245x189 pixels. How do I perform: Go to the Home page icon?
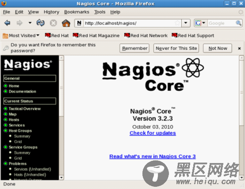pos(66,23)
